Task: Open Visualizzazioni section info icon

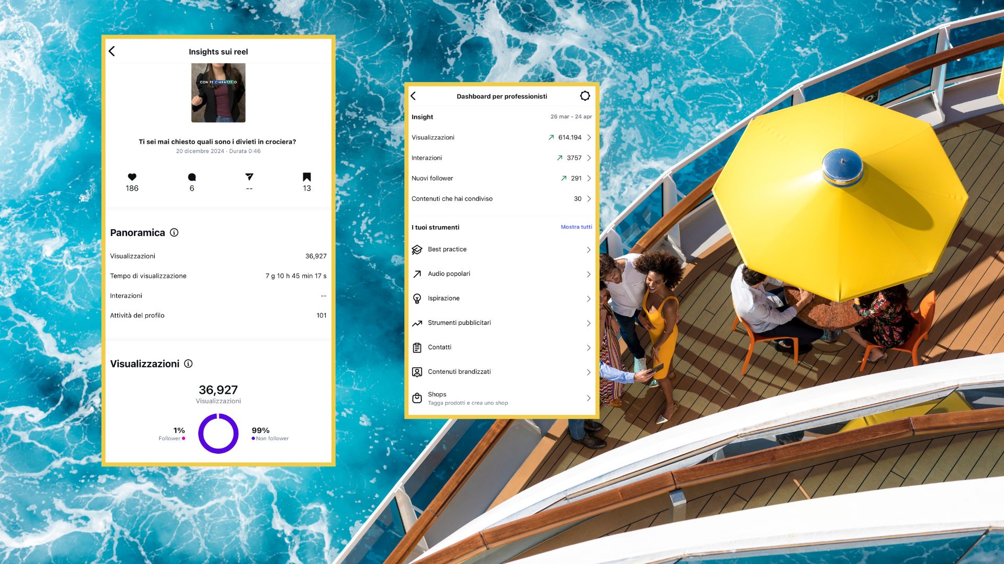Action: tap(188, 363)
